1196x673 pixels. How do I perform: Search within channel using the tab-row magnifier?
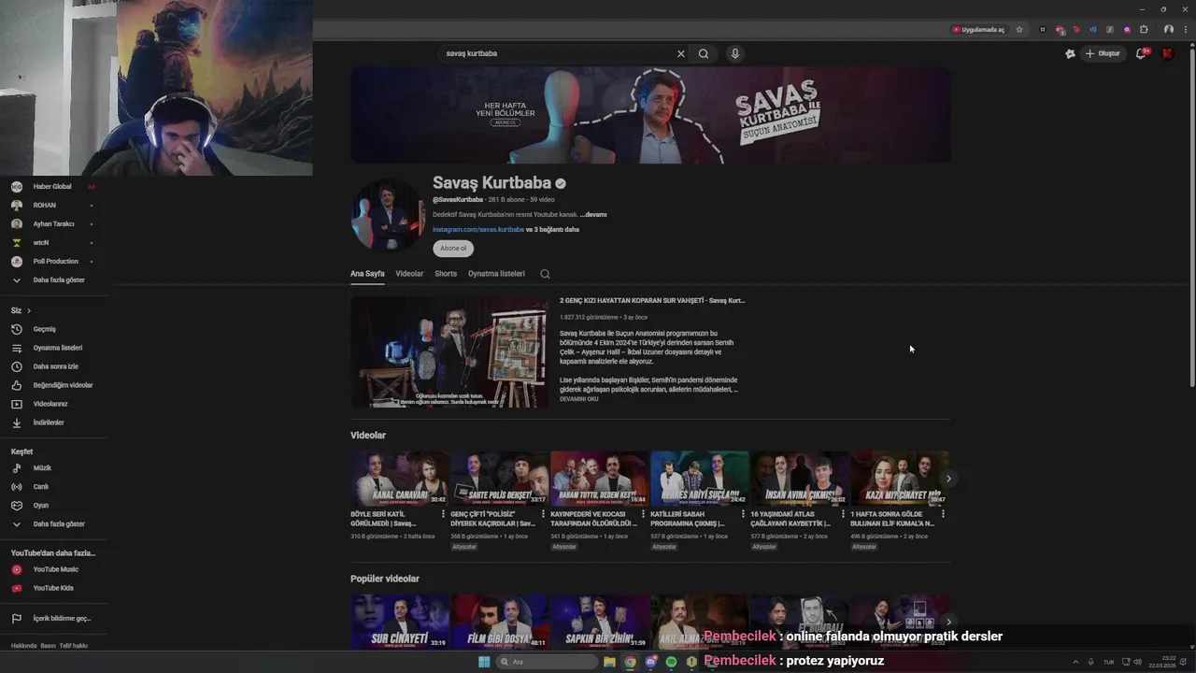545,274
